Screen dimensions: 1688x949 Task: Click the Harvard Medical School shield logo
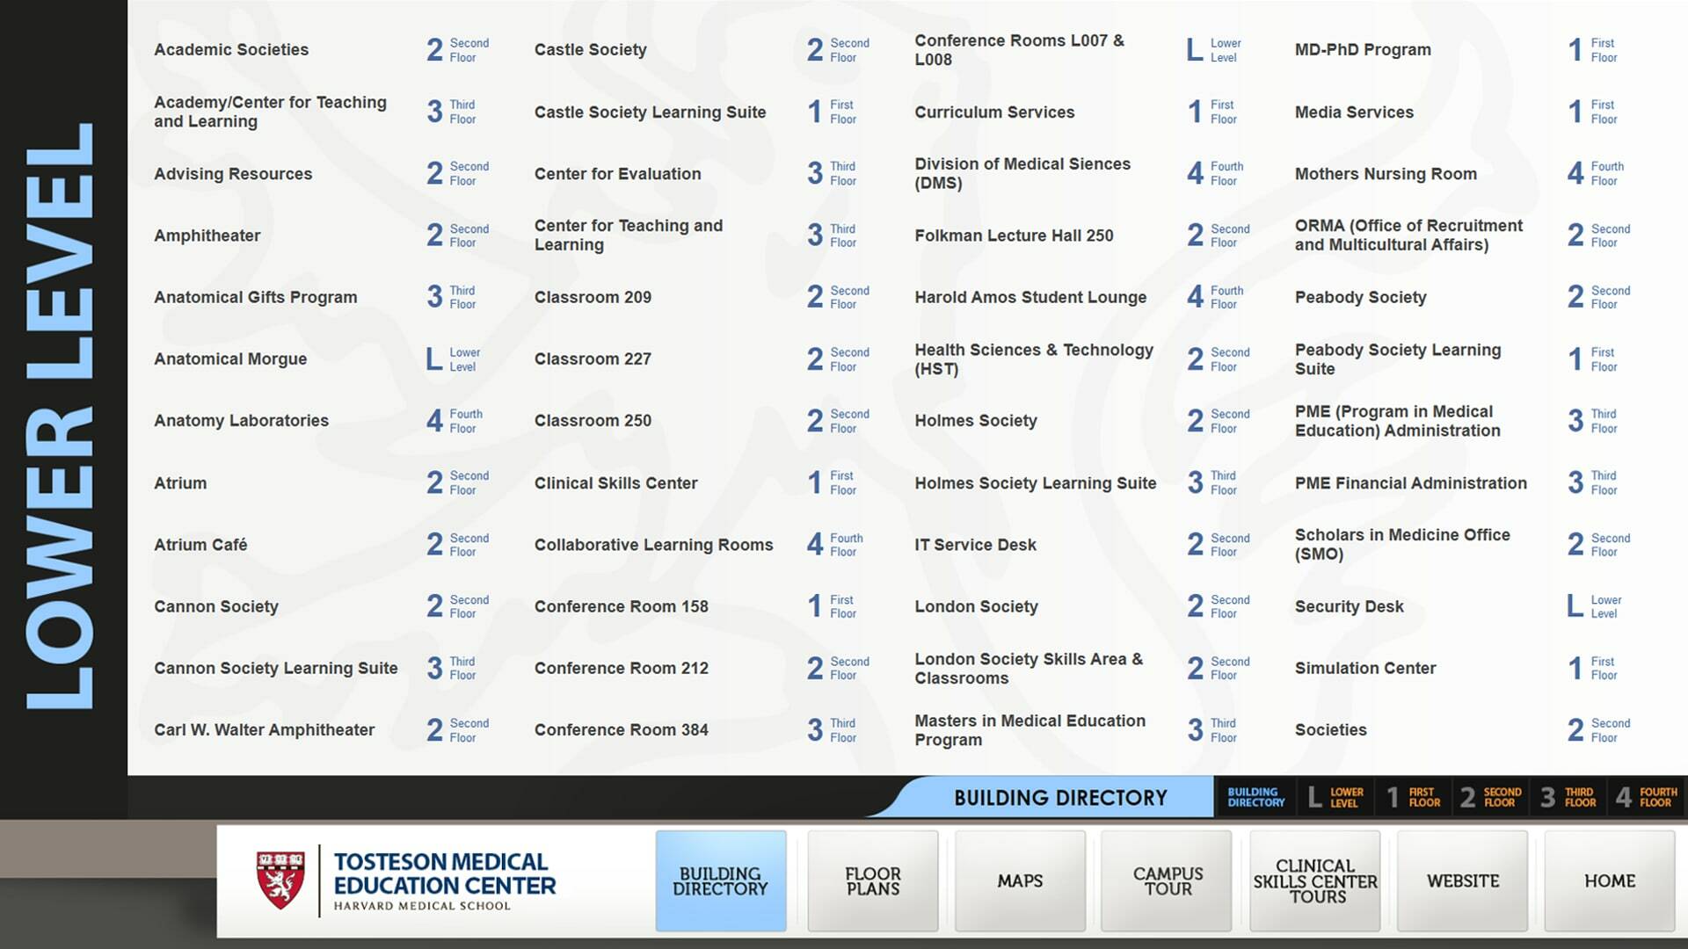click(280, 880)
